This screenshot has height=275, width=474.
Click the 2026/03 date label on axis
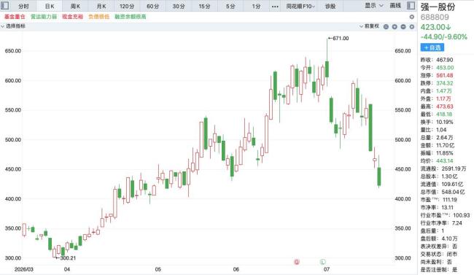pos(24,269)
